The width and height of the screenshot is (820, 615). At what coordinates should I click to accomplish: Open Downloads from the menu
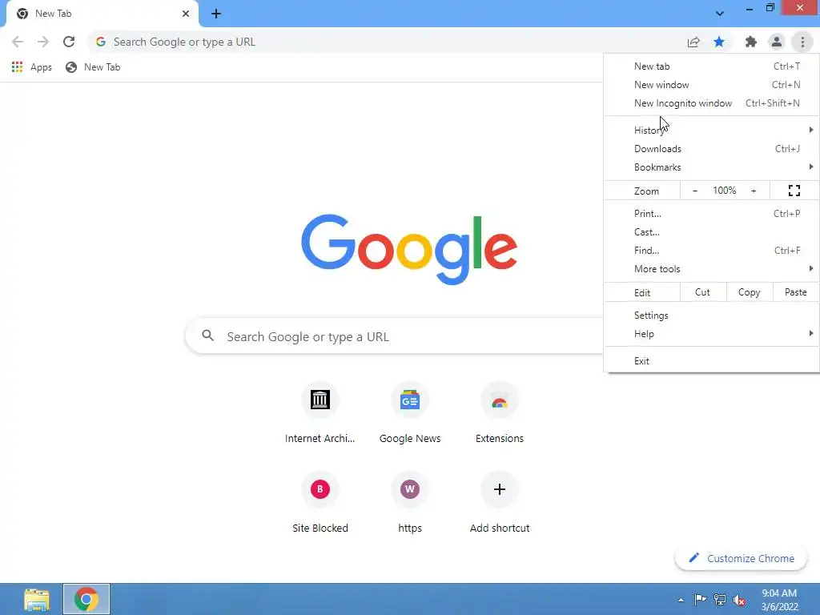click(x=711, y=149)
